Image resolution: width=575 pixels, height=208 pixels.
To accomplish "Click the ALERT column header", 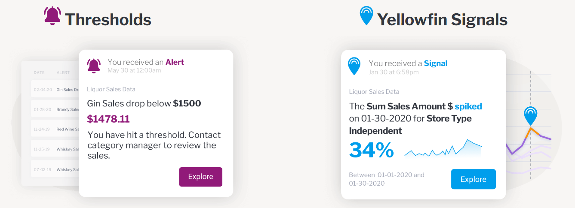I will pos(63,73).
